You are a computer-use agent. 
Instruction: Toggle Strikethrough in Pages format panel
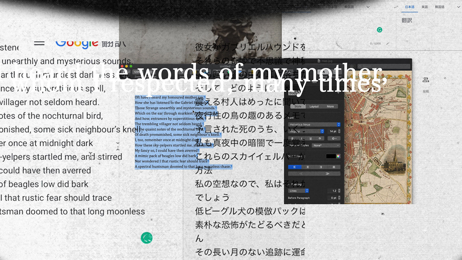click(x=320, y=138)
